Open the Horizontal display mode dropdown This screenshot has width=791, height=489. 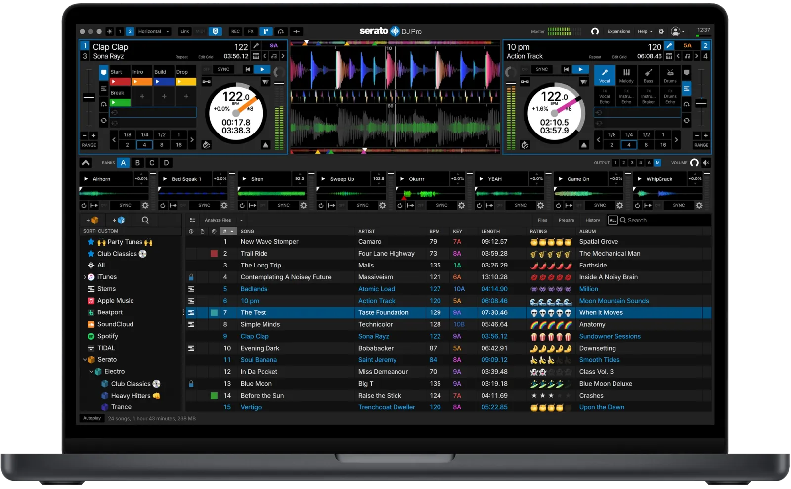click(x=154, y=31)
